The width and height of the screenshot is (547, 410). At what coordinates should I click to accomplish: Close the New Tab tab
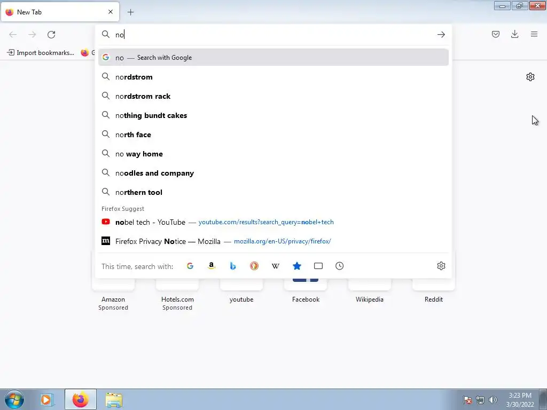[x=111, y=12]
